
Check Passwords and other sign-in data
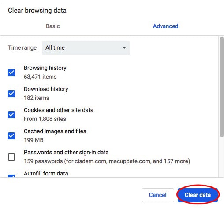[x=11, y=157]
